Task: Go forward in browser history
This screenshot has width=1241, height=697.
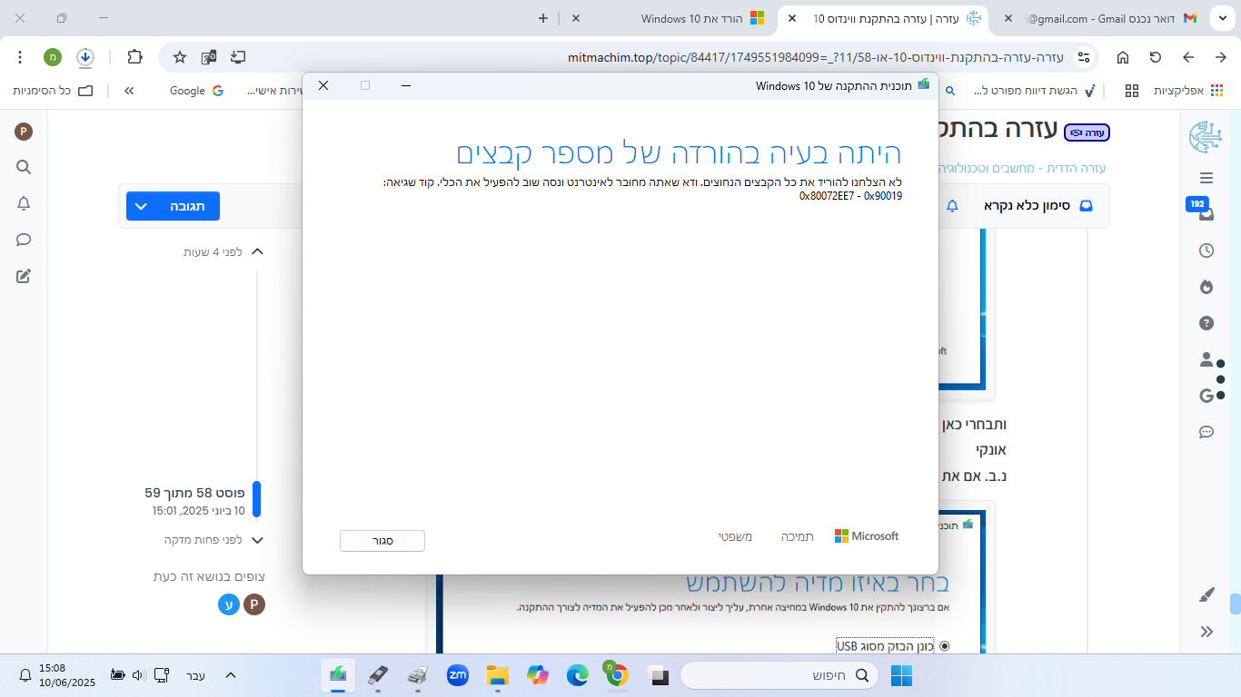Action: click(x=1221, y=57)
